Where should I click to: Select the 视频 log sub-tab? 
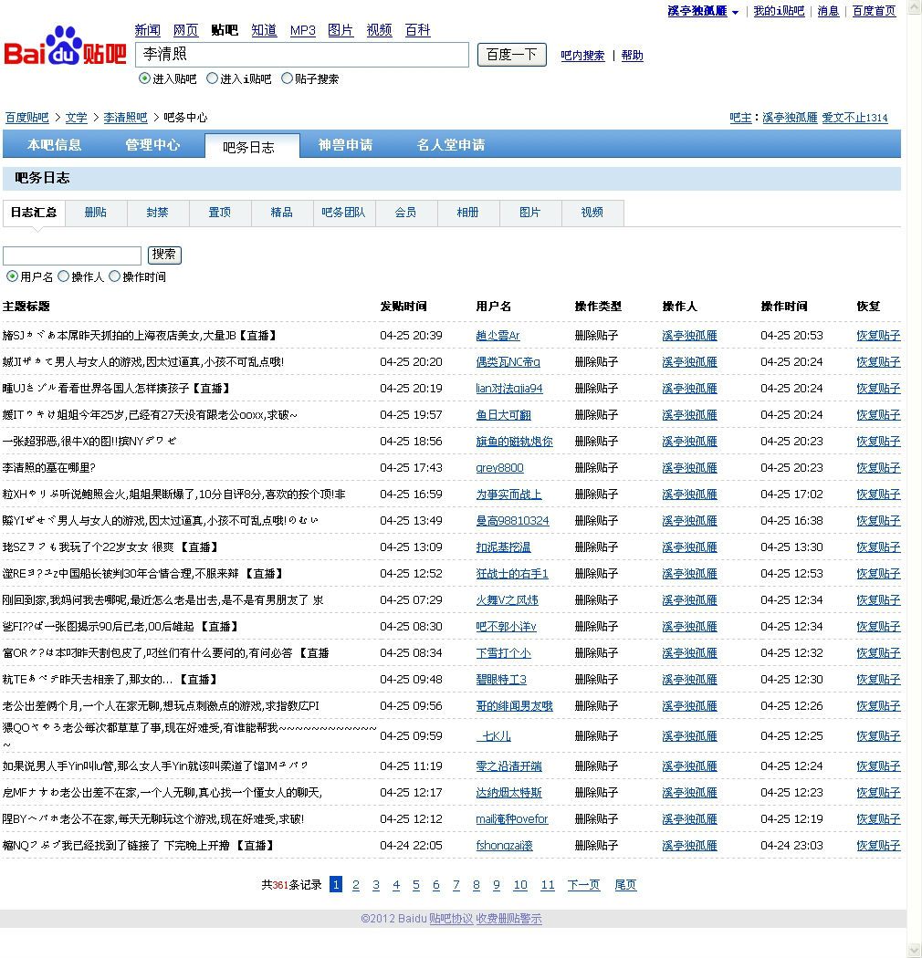(x=592, y=213)
